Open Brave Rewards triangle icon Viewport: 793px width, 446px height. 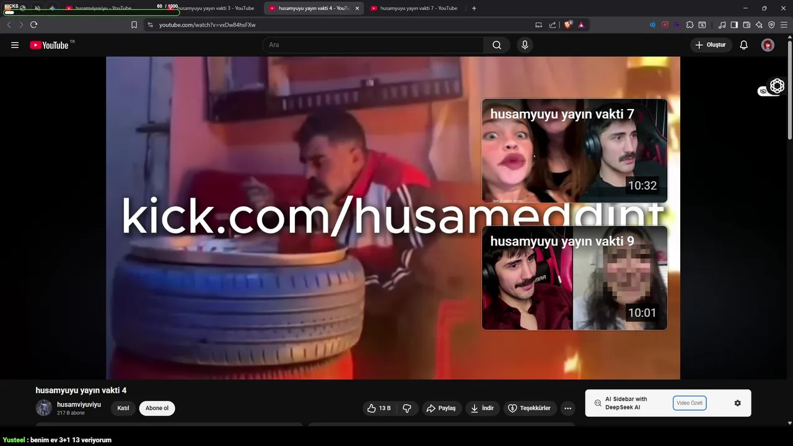point(581,25)
